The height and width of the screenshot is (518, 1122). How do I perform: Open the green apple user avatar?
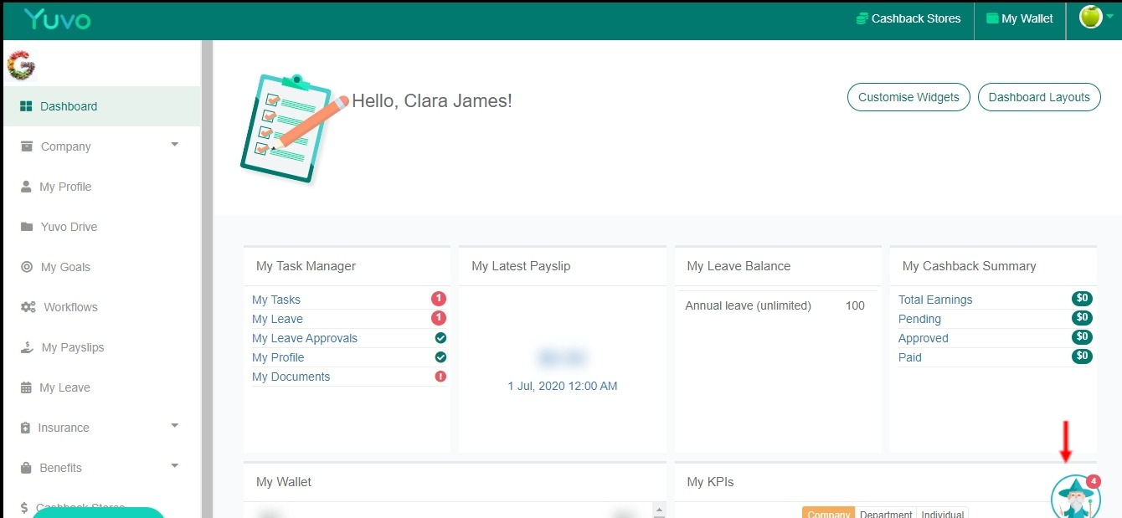click(1090, 17)
